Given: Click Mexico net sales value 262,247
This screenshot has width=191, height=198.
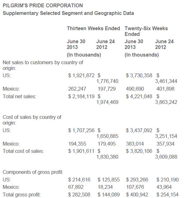Looking at the screenshot, I should coord(77,89).
